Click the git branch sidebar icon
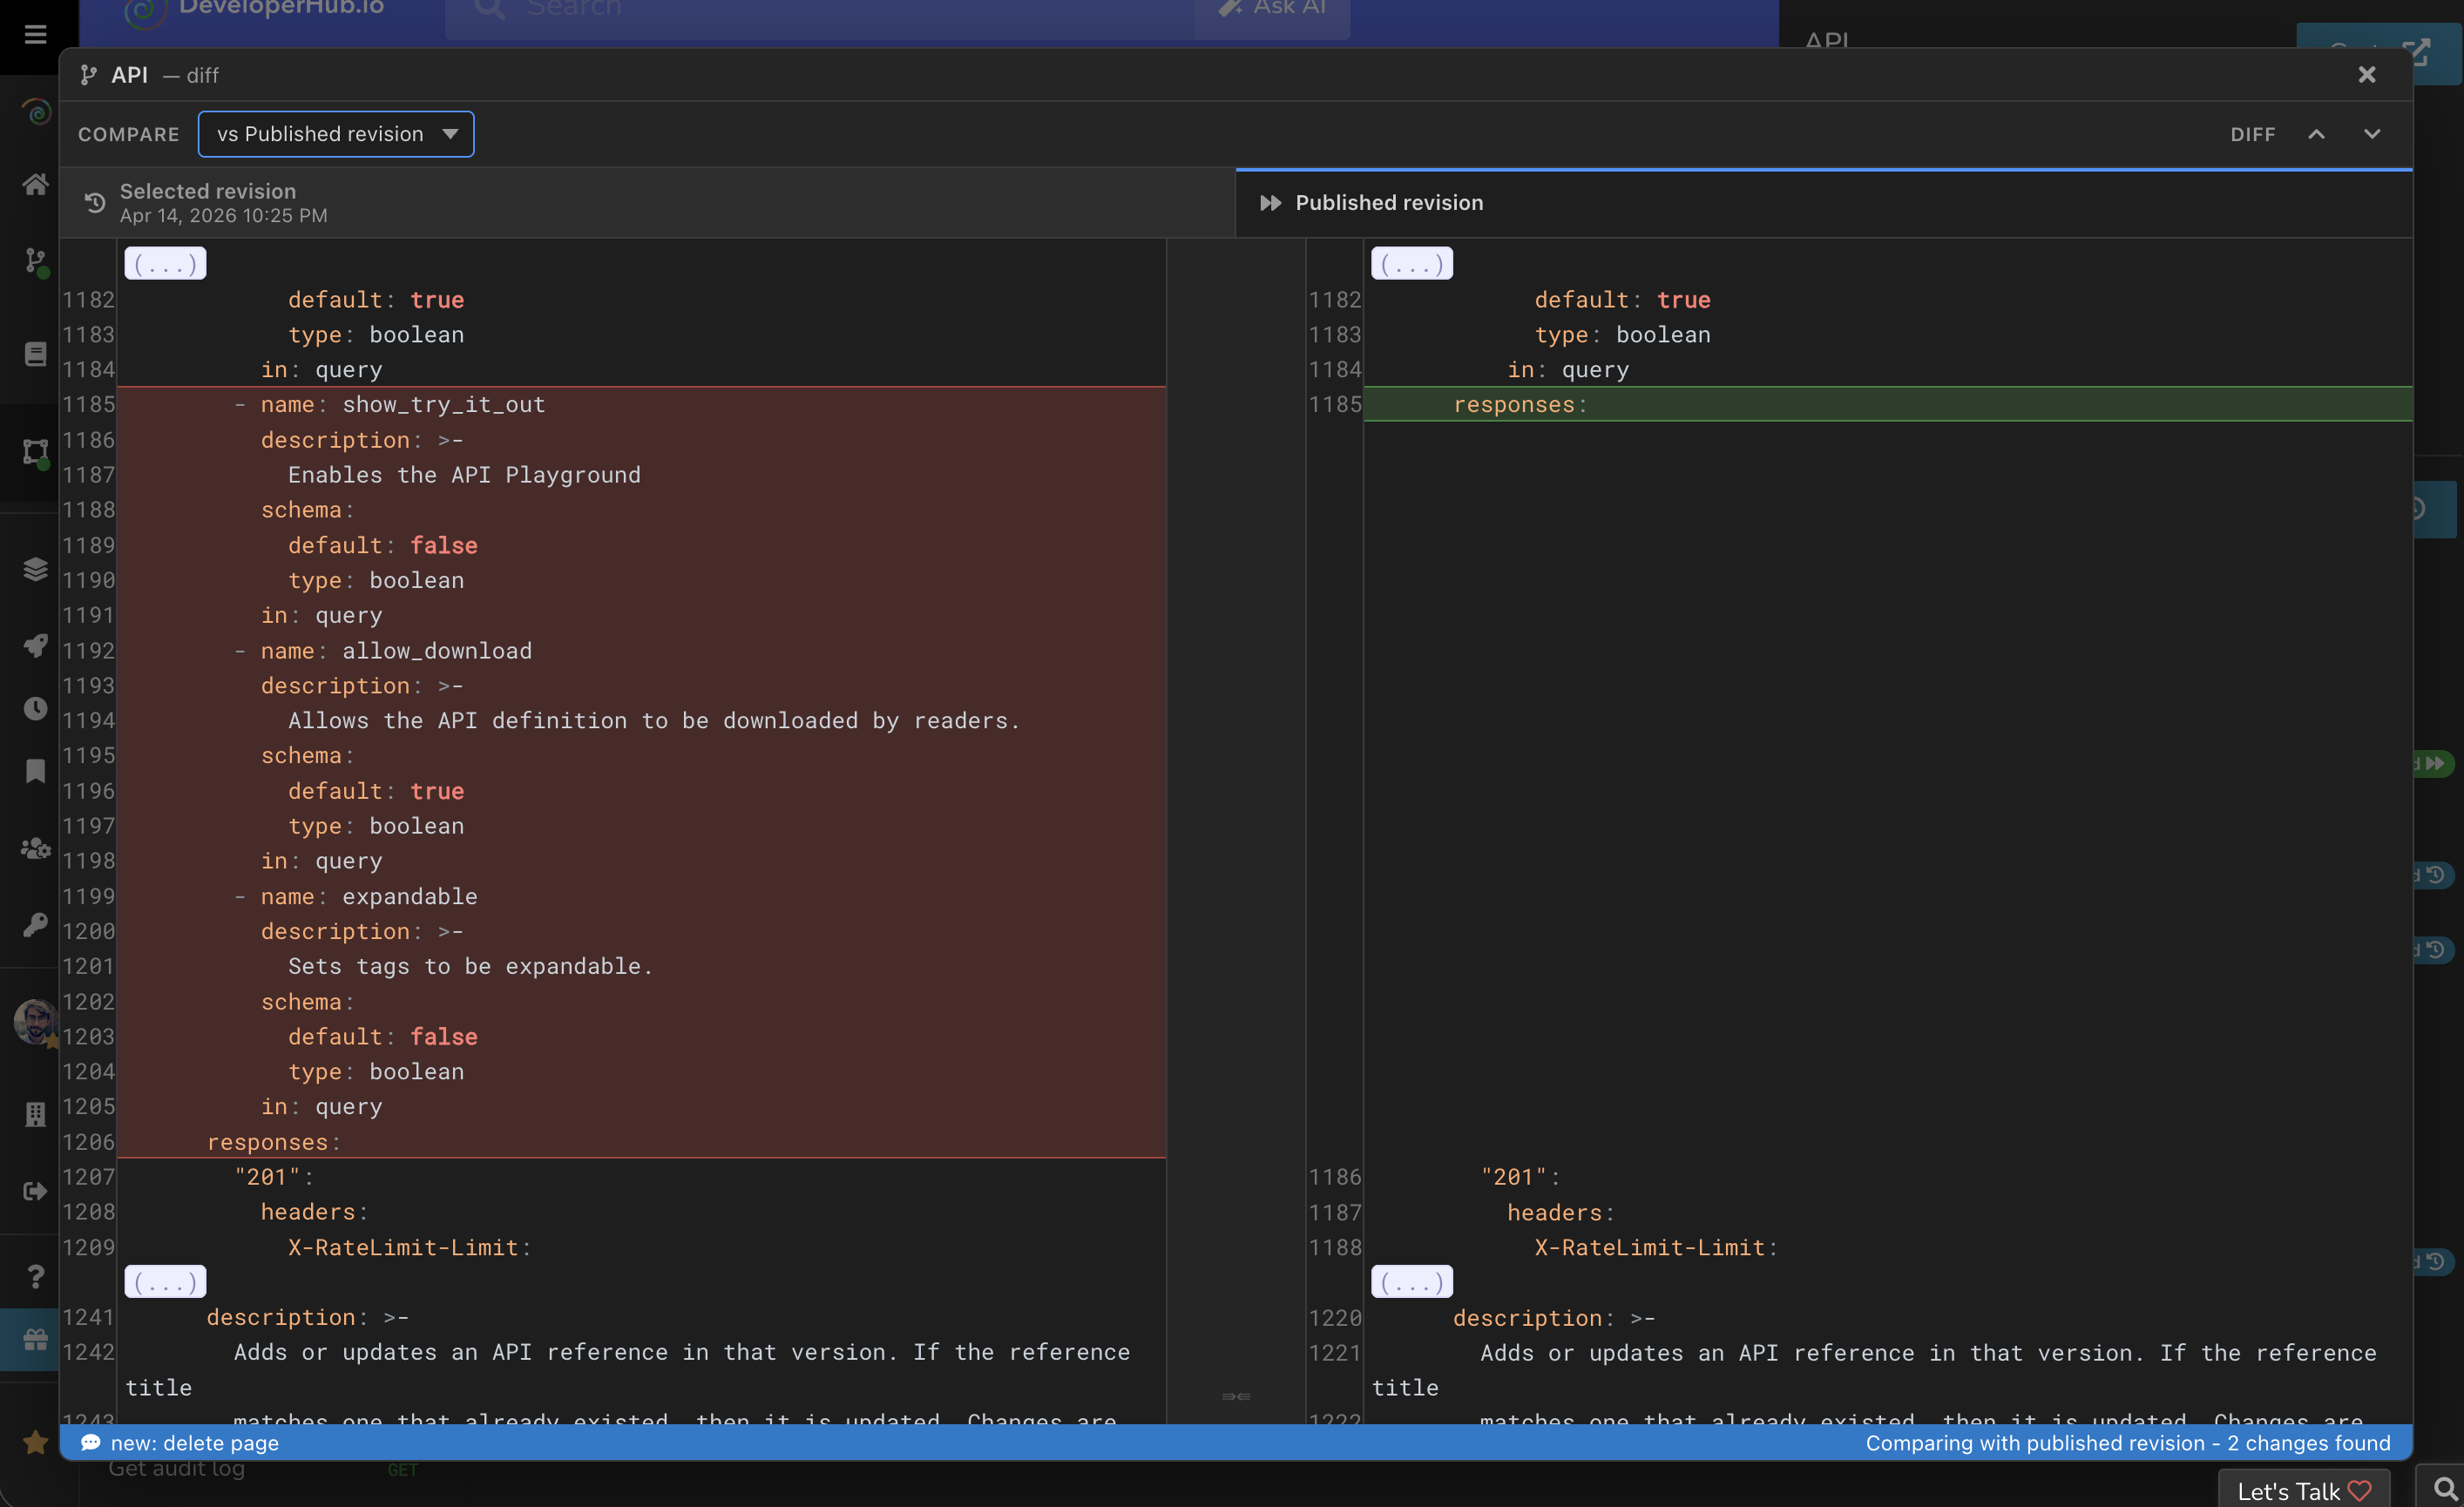Viewport: 2464px width, 1507px height. pyautogui.click(x=36, y=261)
